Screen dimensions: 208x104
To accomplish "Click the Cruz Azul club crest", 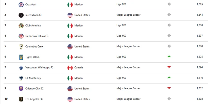I will pyautogui.click(x=21, y=4).
